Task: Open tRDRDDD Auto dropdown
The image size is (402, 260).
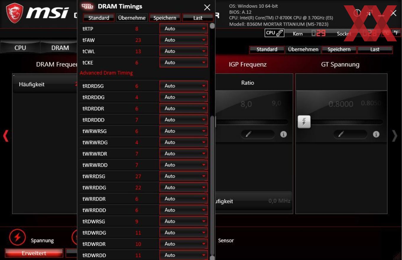Action: click(184, 119)
